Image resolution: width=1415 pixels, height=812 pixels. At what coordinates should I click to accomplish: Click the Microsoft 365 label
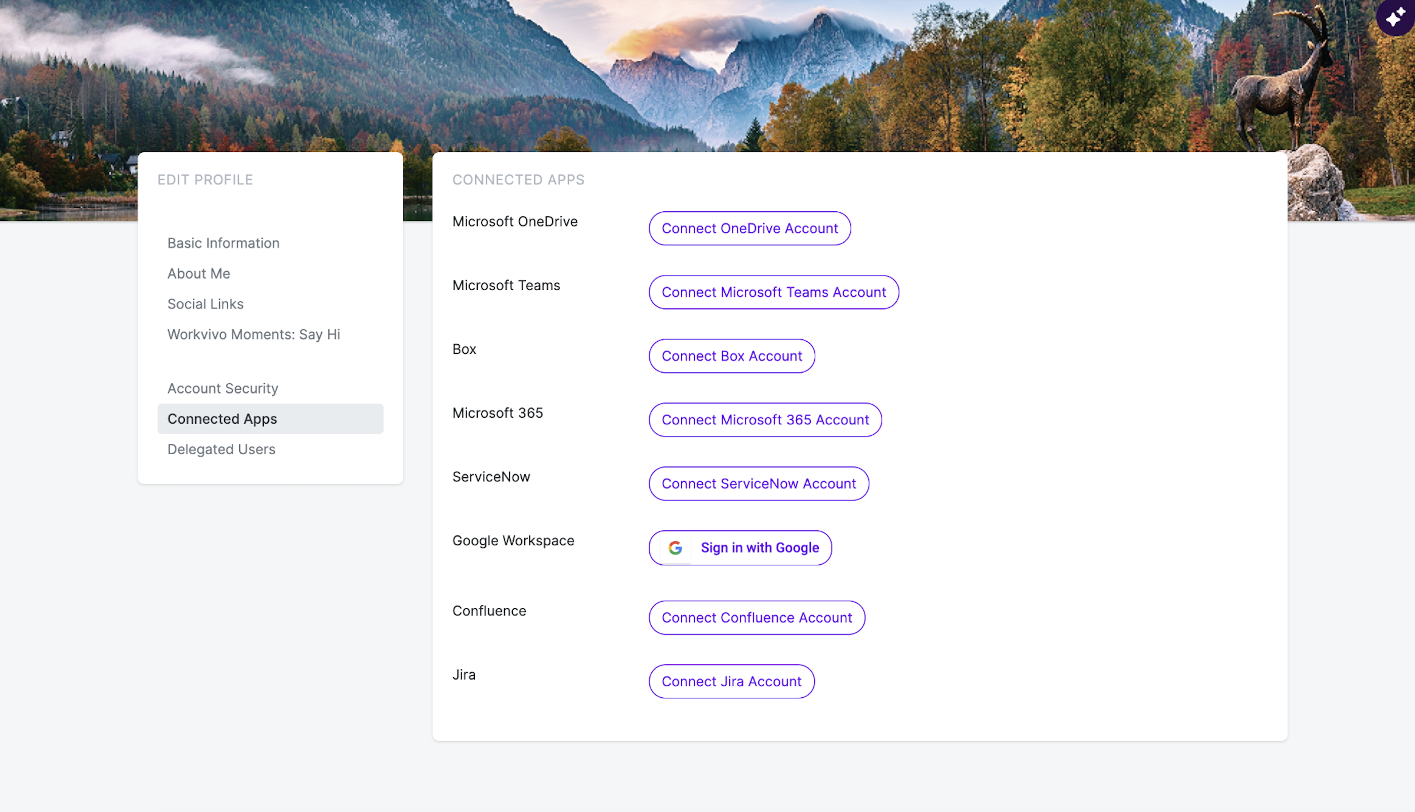pos(497,413)
